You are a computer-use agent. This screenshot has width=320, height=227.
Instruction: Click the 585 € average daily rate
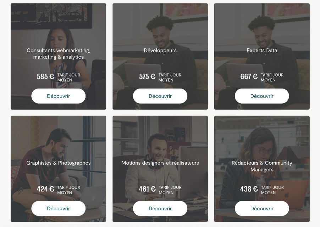coord(45,76)
